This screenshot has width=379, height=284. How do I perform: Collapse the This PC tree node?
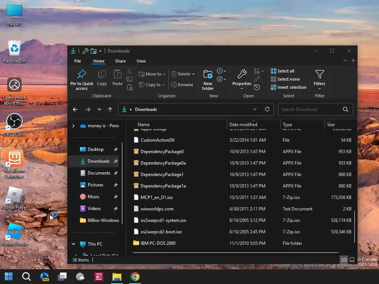point(74,244)
